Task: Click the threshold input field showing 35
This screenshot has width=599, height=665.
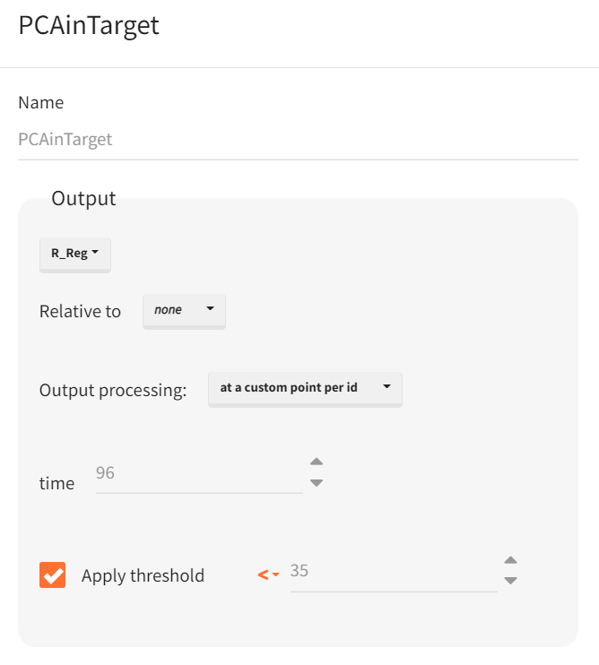Action: (393, 571)
